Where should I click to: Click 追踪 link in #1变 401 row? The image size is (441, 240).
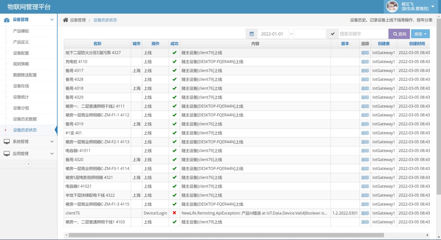[x=365, y=133]
